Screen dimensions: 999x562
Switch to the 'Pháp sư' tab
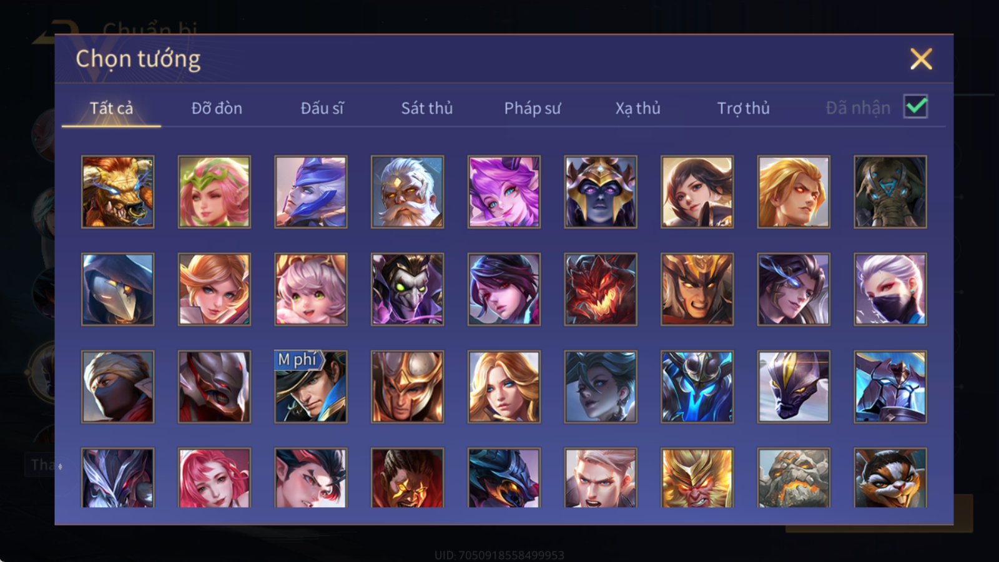(x=533, y=108)
